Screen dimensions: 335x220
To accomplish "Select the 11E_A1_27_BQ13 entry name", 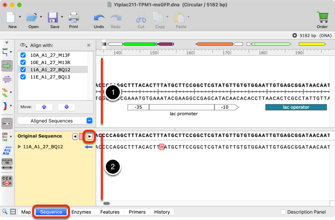I will [x=50, y=77].
